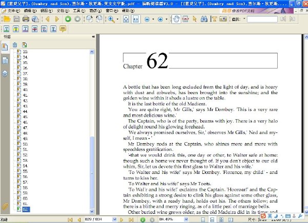Image resolution: width=308 pixels, height=223 pixels.
Task: Click the red glasses toolbar icon
Action: click(x=185, y=19)
